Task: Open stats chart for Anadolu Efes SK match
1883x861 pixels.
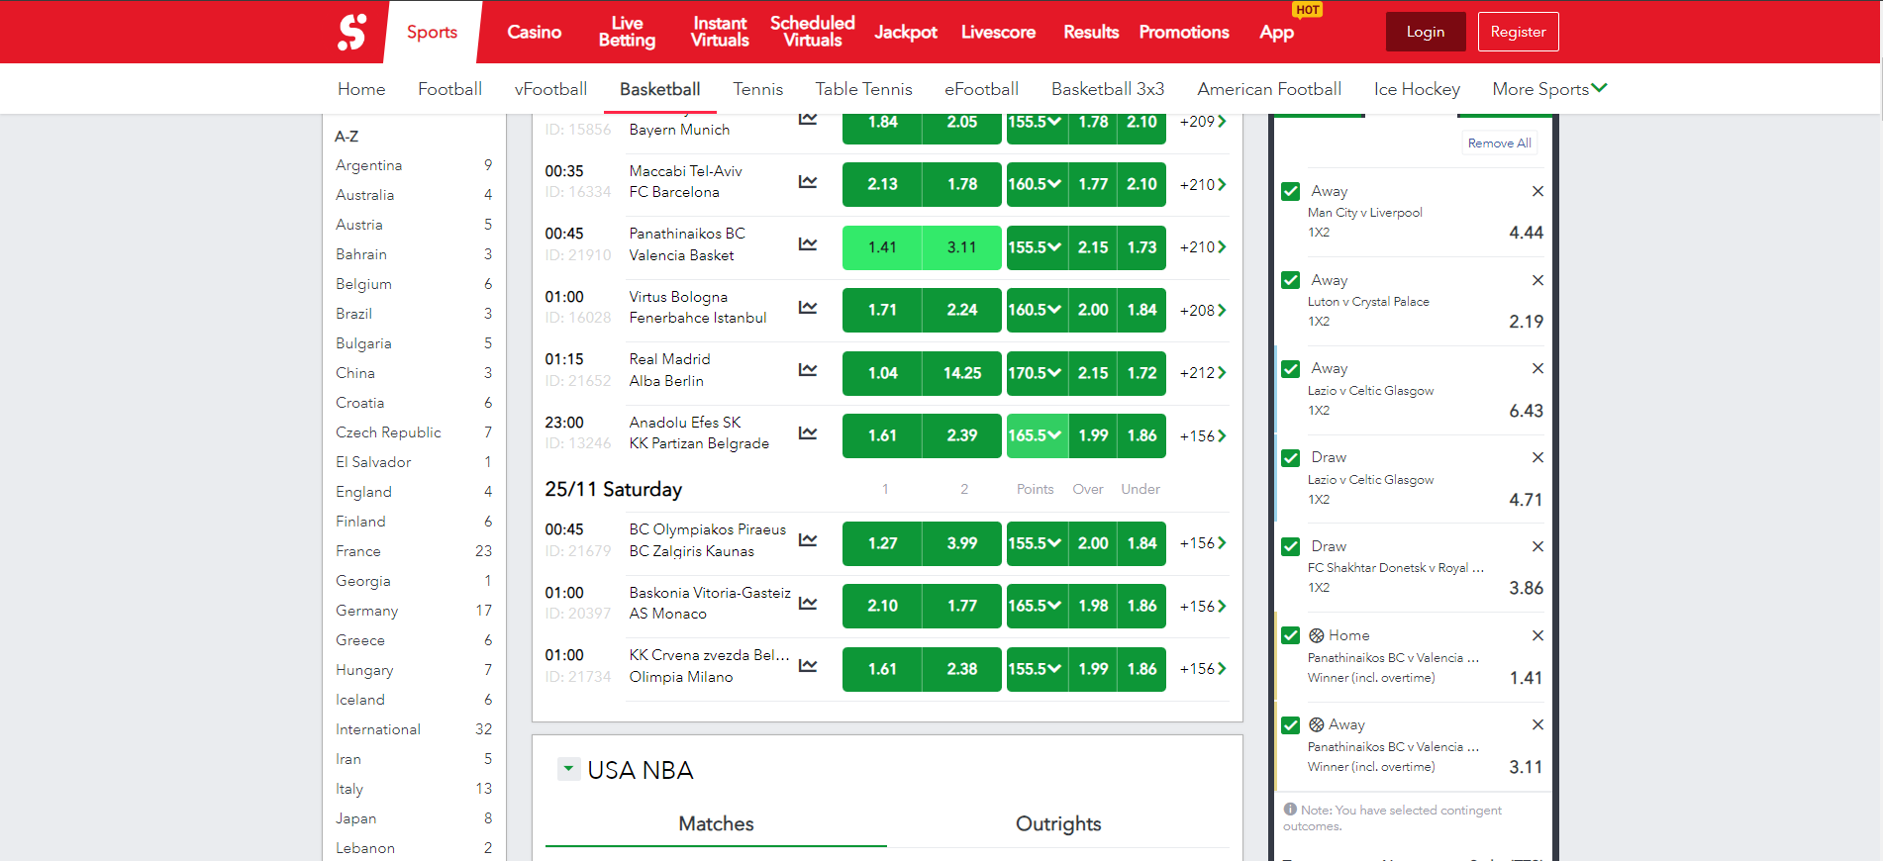Action: point(808,433)
